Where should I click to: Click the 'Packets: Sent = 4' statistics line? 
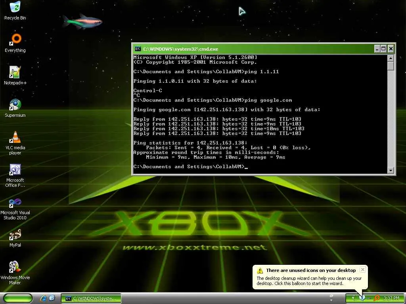(228, 148)
